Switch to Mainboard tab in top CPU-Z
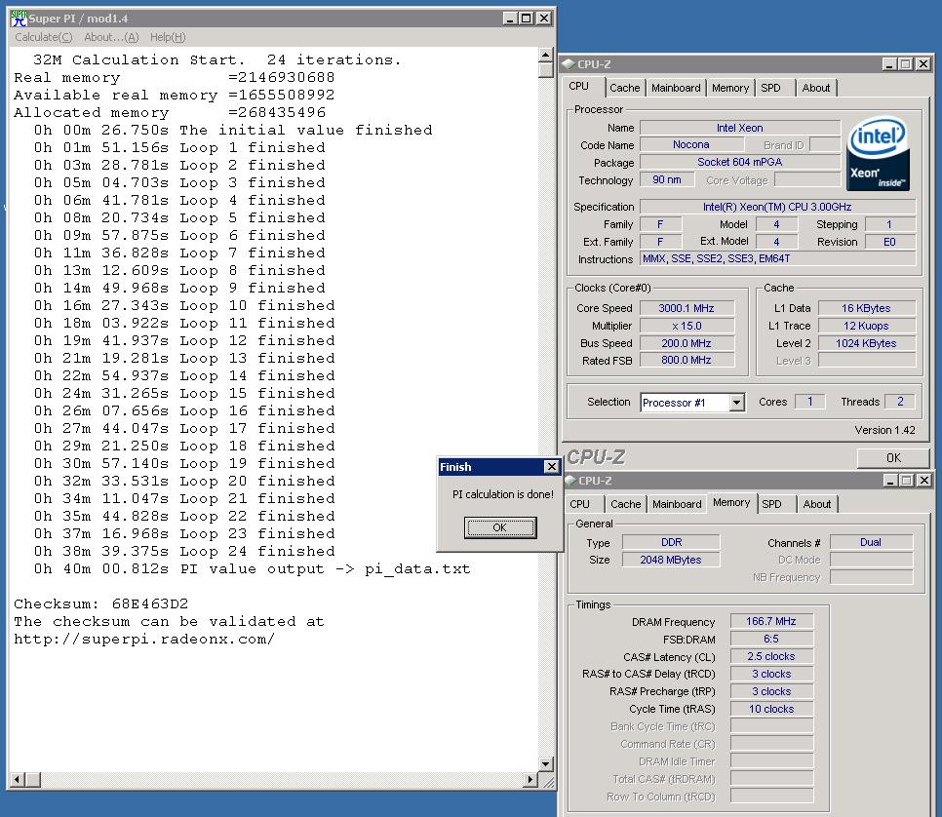This screenshot has width=942, height=817. click(x=676, y=88)
